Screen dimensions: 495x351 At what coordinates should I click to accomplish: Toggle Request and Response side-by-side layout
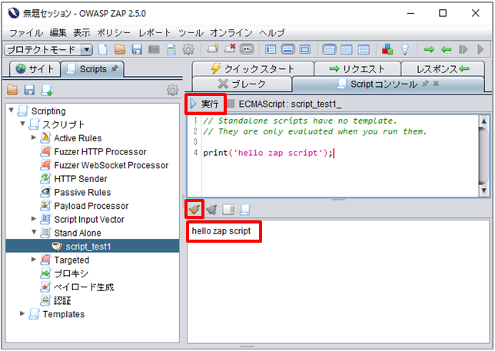[347, 49]
